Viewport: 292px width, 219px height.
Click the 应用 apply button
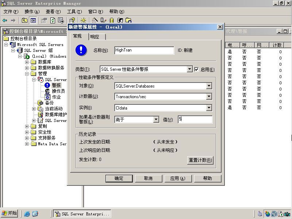178,178
